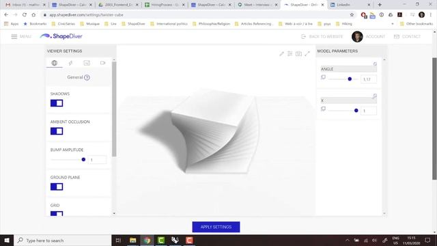Open the International politics bookmarks folder
437x246 pixels.
click(x=169, y=24)
